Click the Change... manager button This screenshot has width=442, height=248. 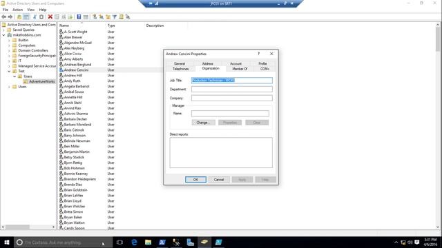203,123
